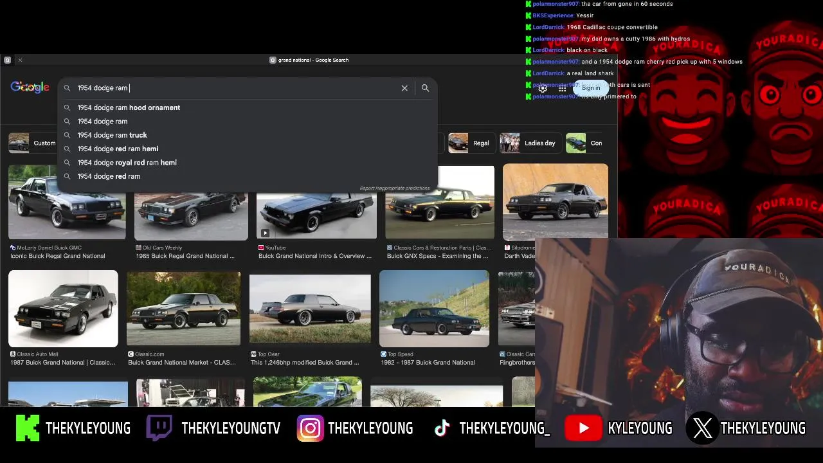Click the Kick logo in the stream banner
The image size is (823, 463).
(x=28, y=428)
